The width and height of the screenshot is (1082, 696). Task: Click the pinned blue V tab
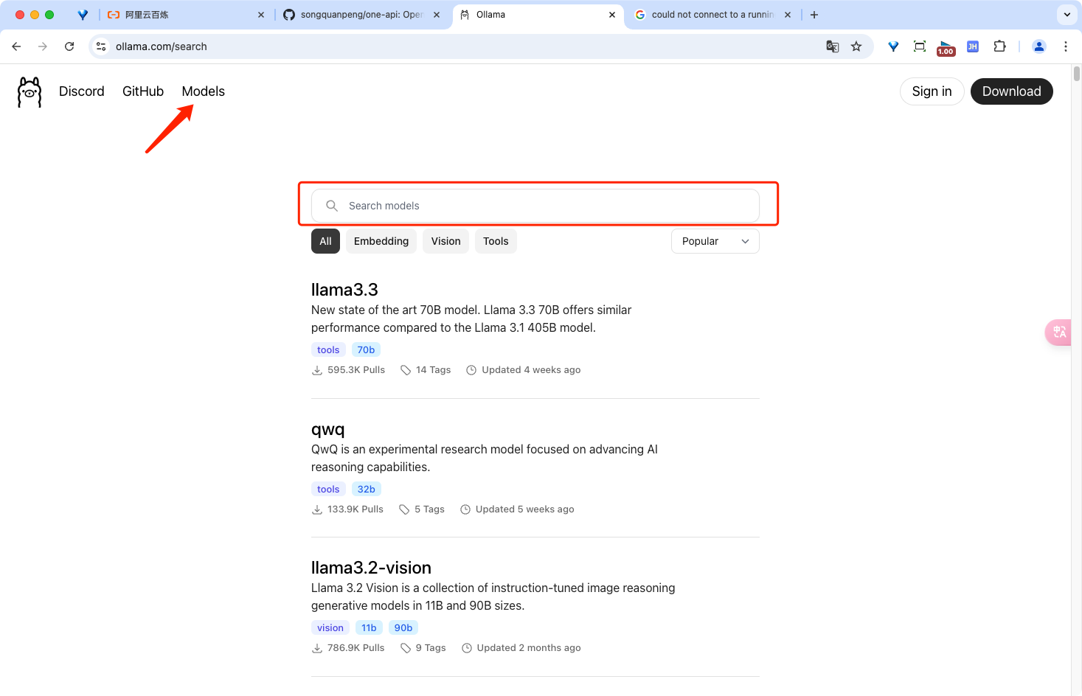coord(83,15)
